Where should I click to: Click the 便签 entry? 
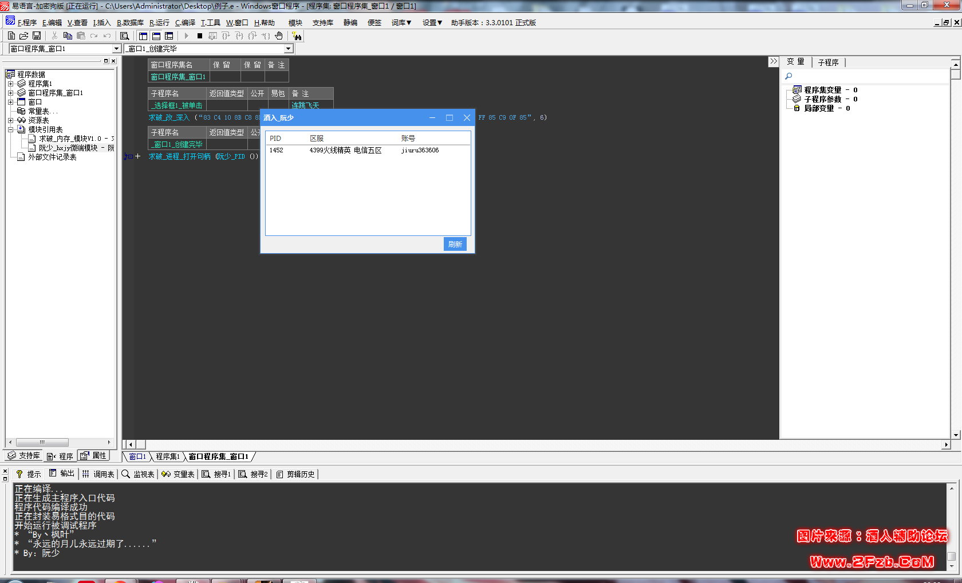pyautogui.click(x=374, y=23)
